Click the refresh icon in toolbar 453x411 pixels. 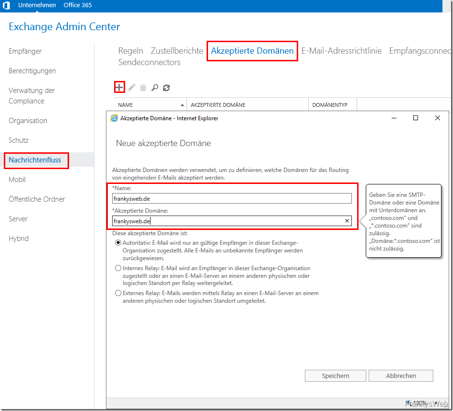point(166,88)
